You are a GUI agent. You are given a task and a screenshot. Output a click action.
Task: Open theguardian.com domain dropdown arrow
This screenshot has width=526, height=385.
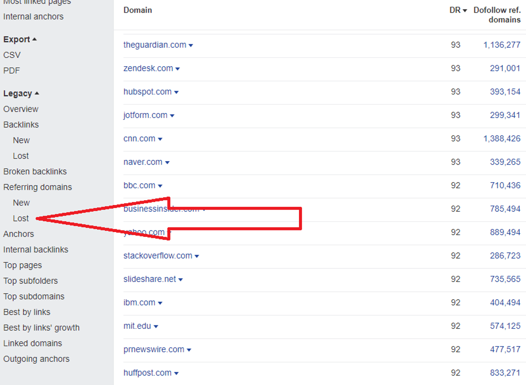coord(191,46)
